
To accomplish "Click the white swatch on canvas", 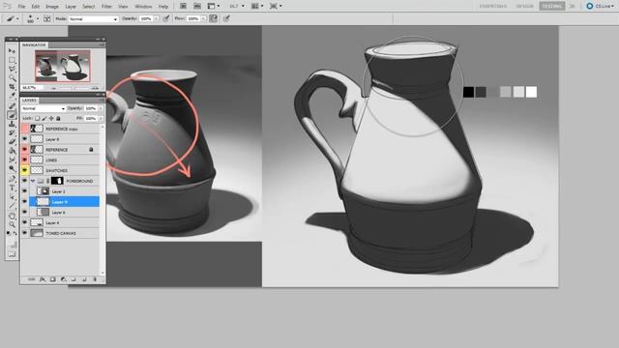I will [531, 92].
